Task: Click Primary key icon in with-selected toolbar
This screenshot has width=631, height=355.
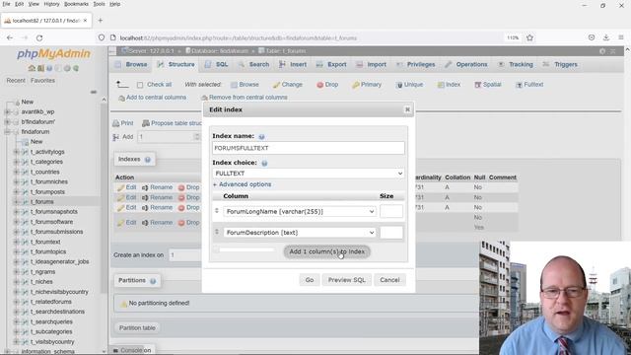Action: 356,85
